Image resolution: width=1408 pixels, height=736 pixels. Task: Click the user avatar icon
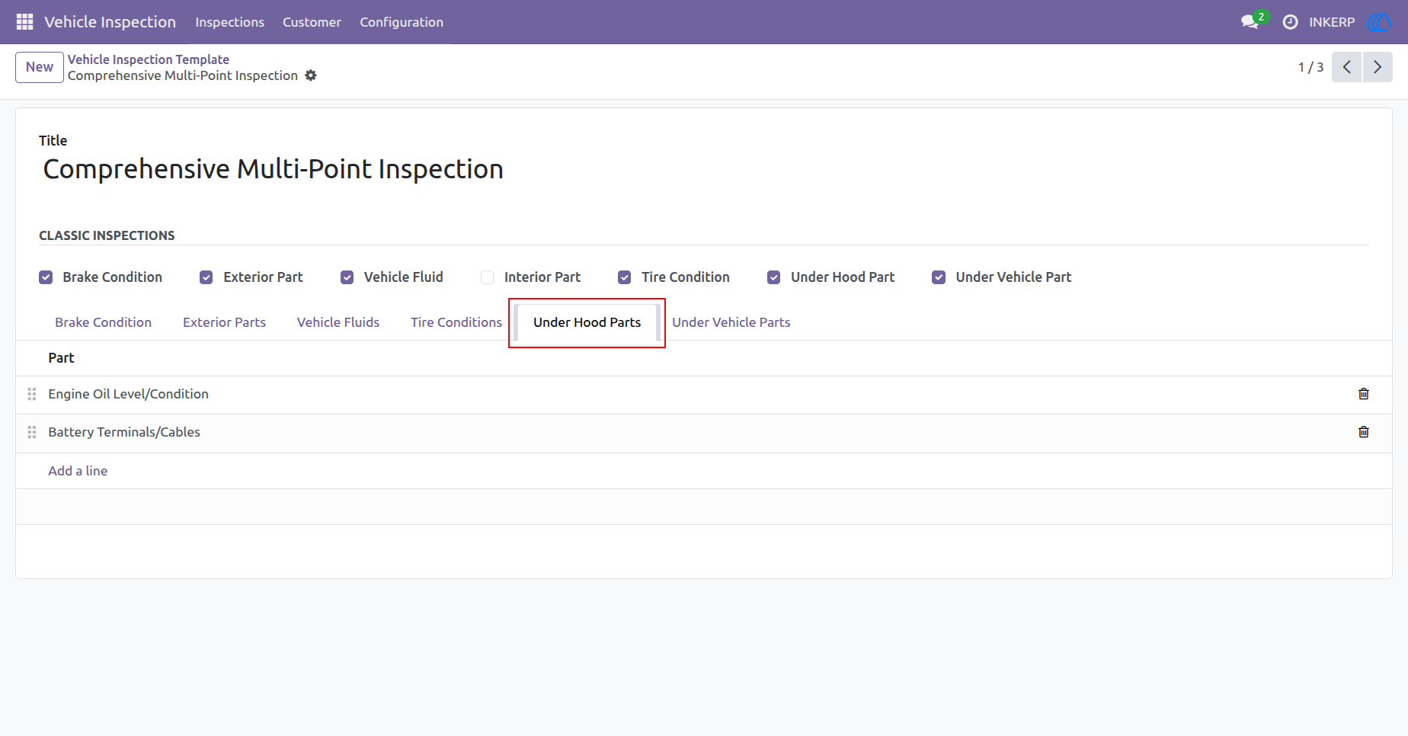pos(1379,22)
